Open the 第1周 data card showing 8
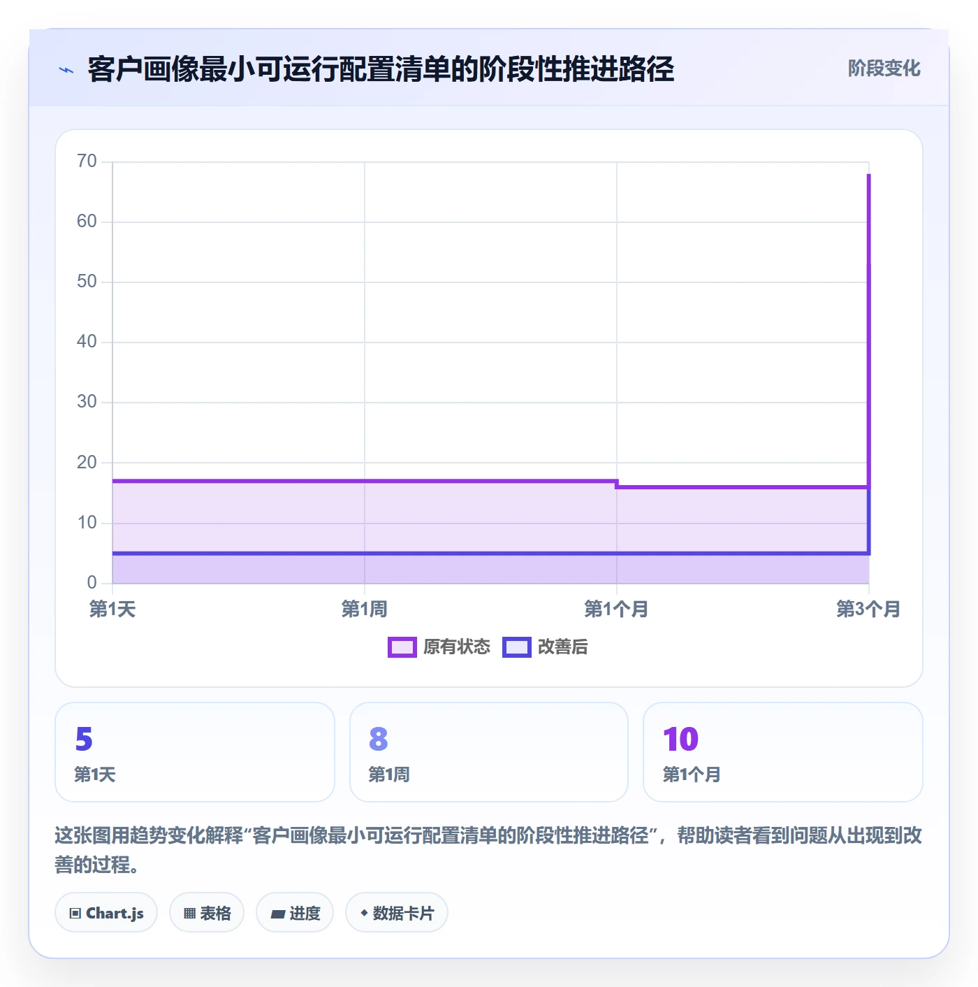 [489, 752]
